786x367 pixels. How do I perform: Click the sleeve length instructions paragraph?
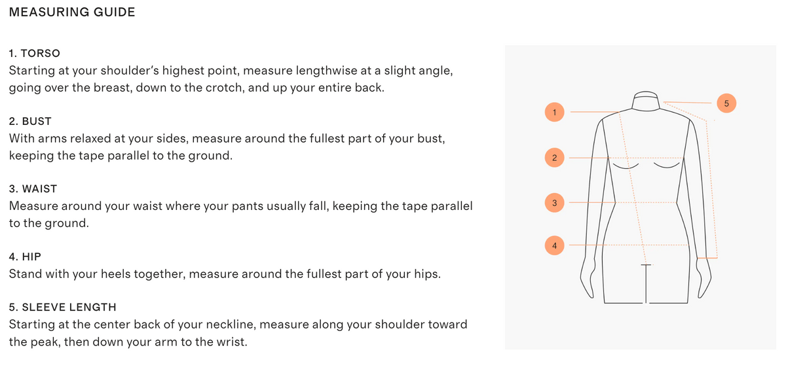pos(238,333)
